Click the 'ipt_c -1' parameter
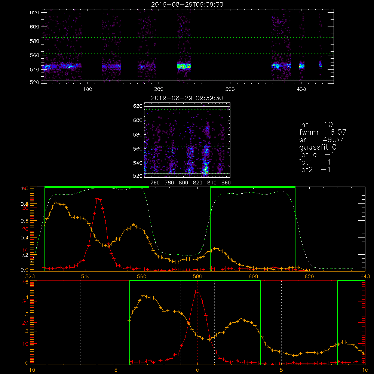The height and width of the screenshot is (374, 374). tap(317, 155)
